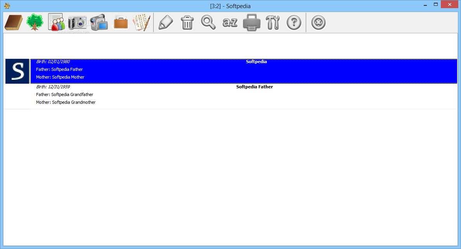The height and width of the screenshot is (249, 461).
Task: Click "Birth: 12/31/1959" text
Action: [x=53, y=87]
